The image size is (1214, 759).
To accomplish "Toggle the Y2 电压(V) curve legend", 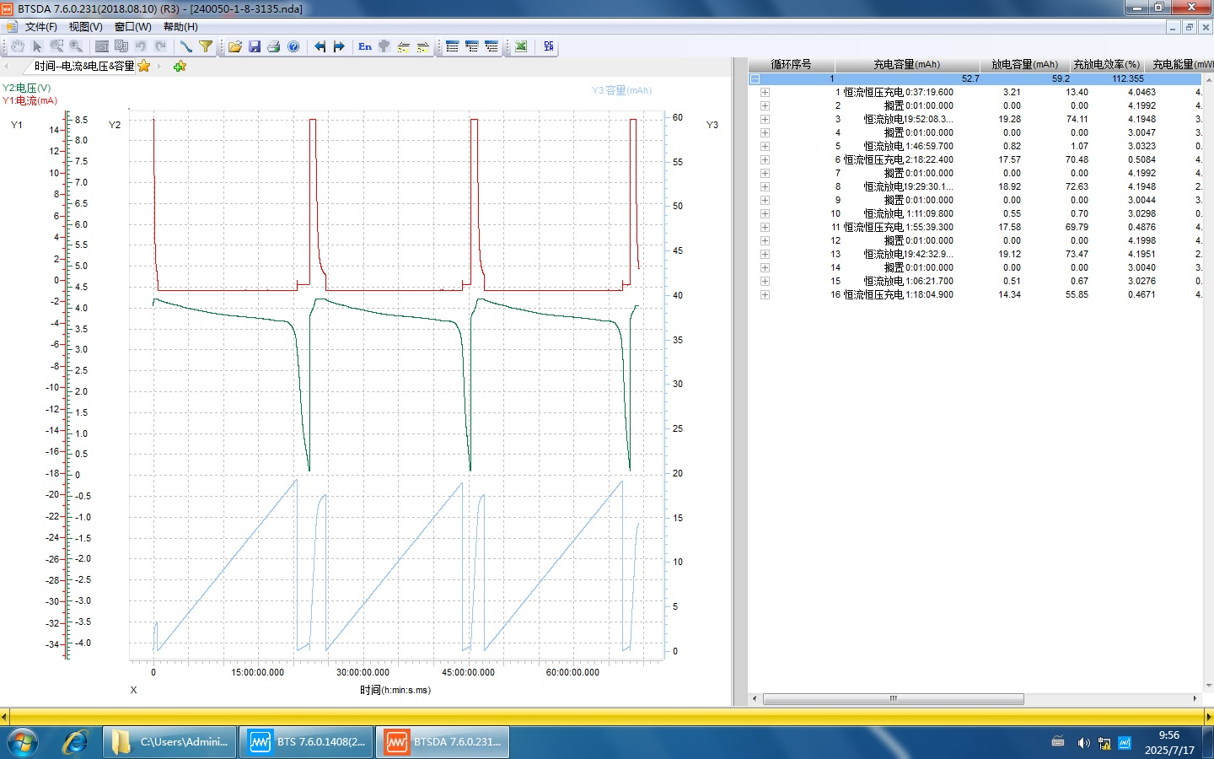I will click(26, 88).
